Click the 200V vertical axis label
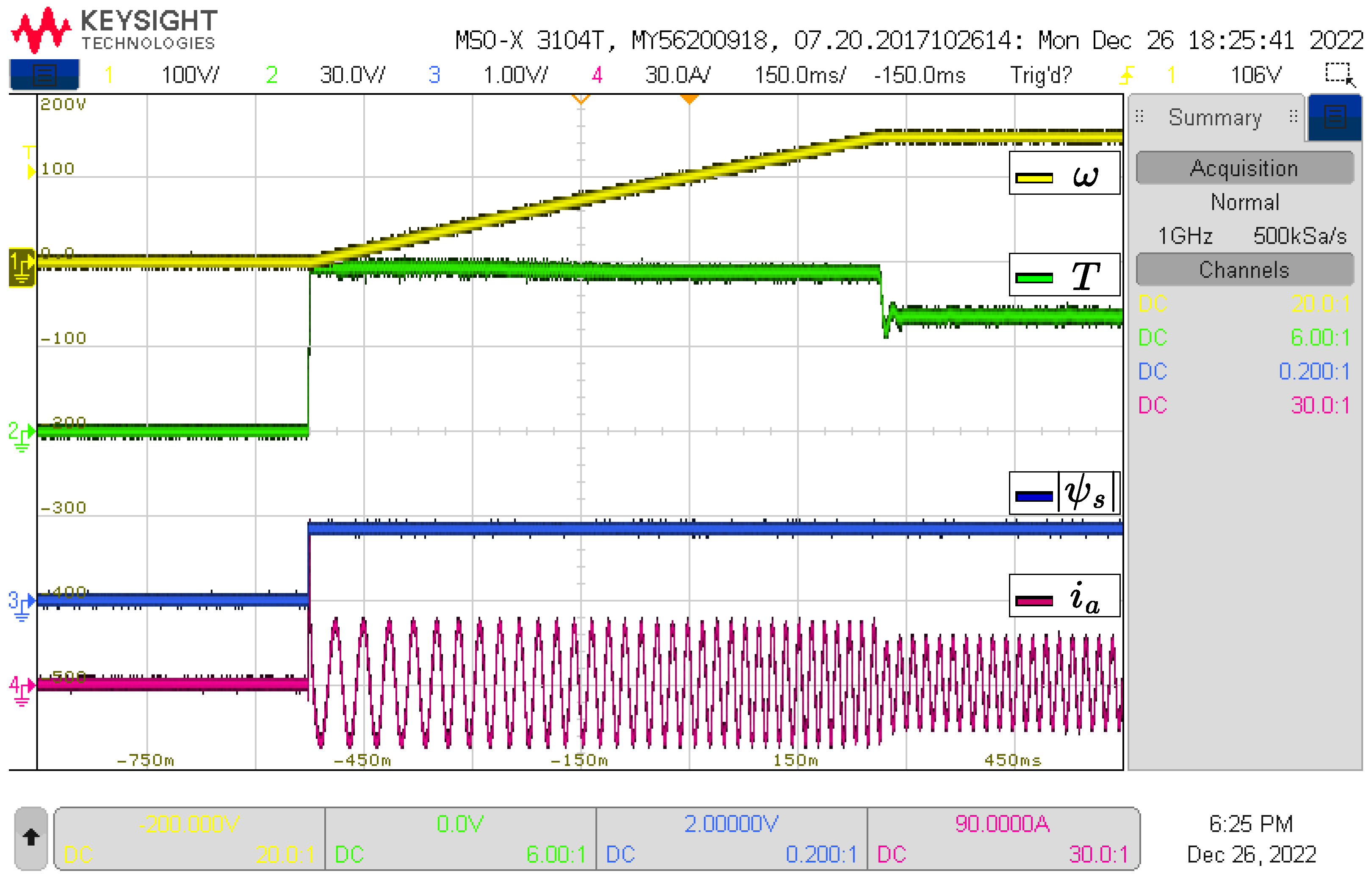Viewport: 1371px width, 879px height. 63,105
